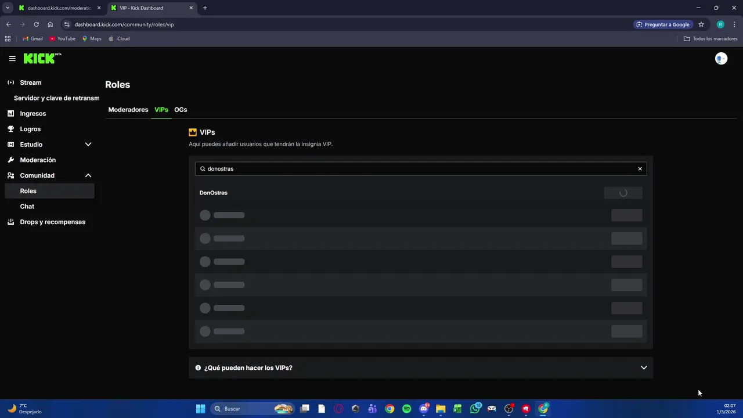Click the magnifier icon in the search box
743x418 pixels.
pyautogui.click(x=203, y=169)
